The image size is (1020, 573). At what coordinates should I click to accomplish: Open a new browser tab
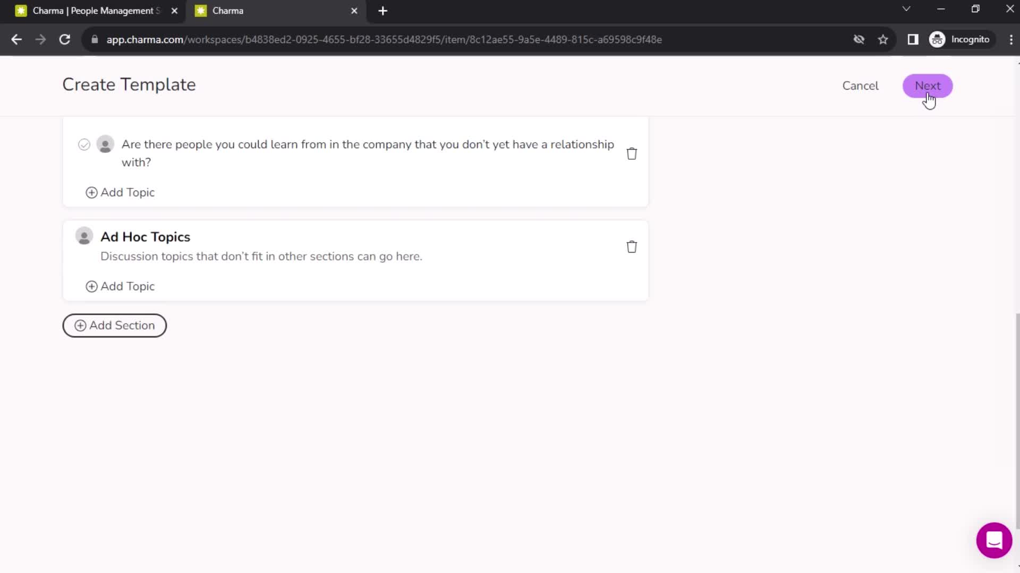[382, 11]
